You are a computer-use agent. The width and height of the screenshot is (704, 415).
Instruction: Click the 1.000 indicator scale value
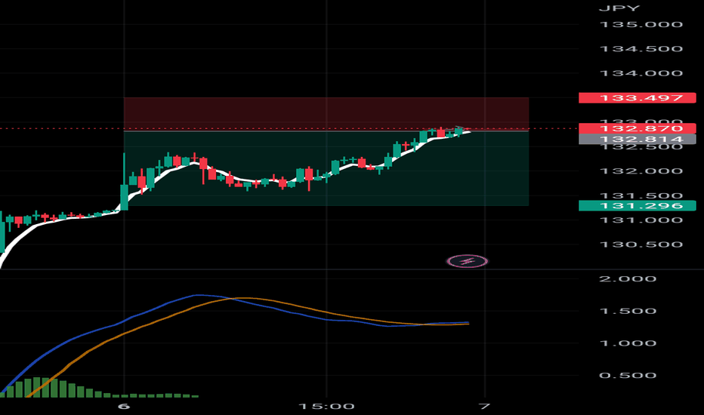tap(628, 343)
